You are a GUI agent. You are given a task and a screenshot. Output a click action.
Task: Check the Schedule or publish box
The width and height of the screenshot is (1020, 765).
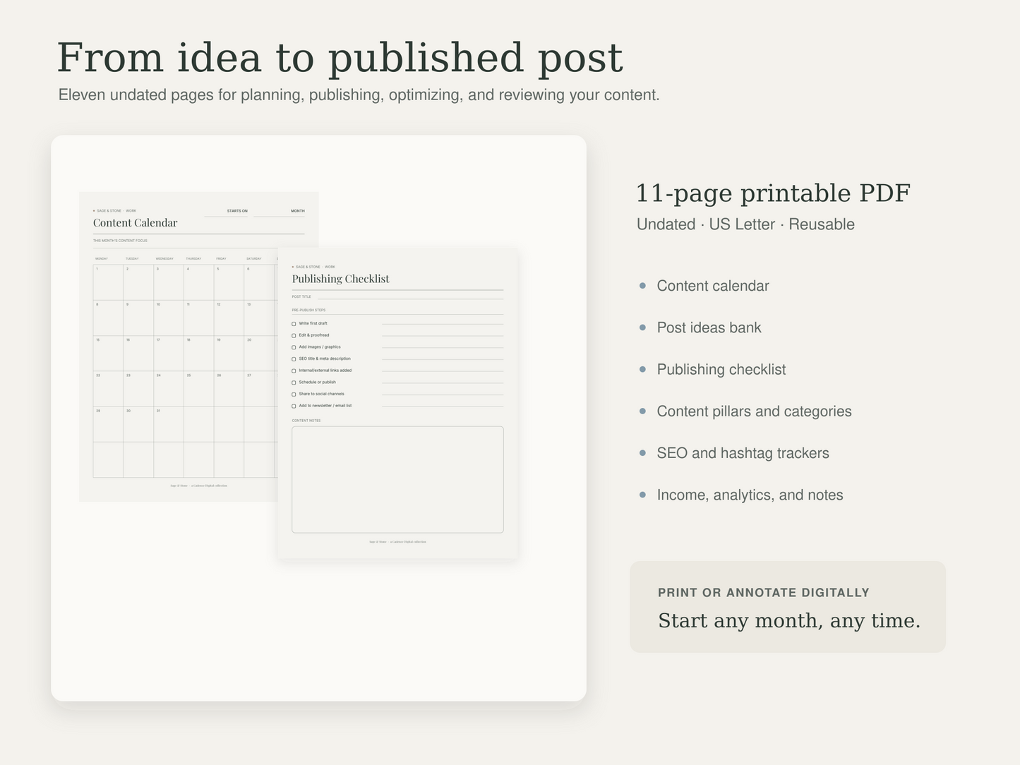pyautogui.click(x=294, y=382)
